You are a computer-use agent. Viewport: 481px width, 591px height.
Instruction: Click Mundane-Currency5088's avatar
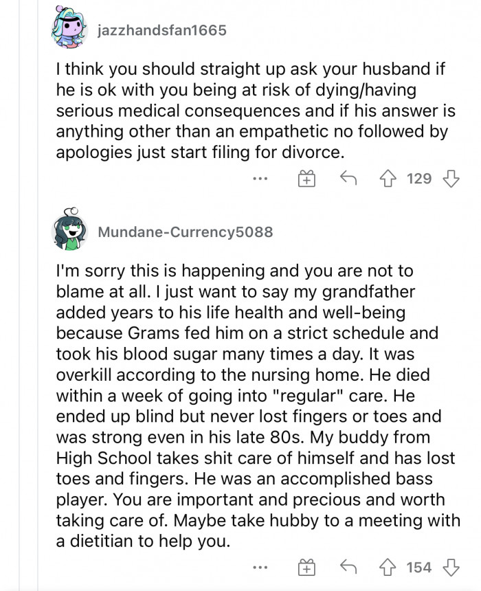pos(66,232)
